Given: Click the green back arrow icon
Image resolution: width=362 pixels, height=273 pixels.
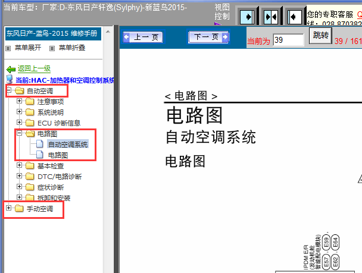Looking at the screenshot, I should [x=11, y=69].
